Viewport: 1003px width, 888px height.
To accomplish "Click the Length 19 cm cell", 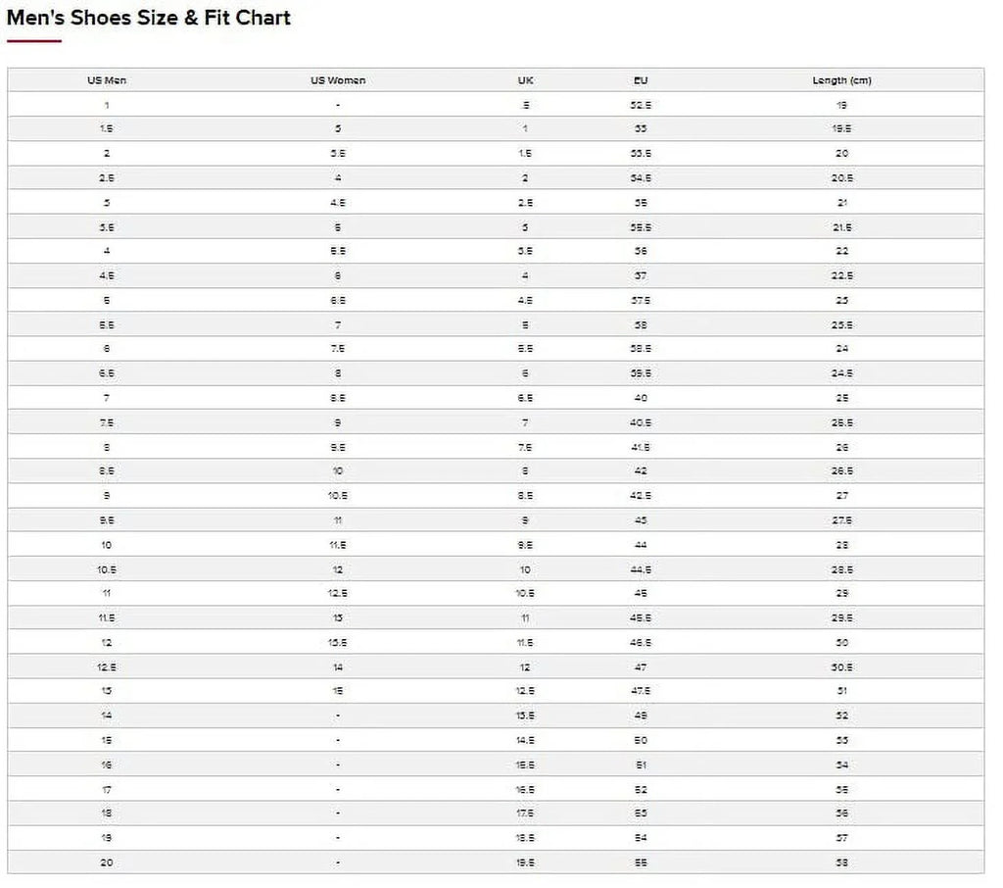I will (x=841, y=106).
